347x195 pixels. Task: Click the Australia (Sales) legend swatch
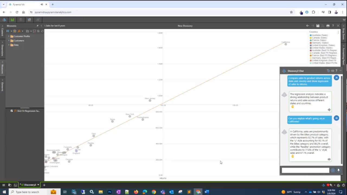coord(311,35)
